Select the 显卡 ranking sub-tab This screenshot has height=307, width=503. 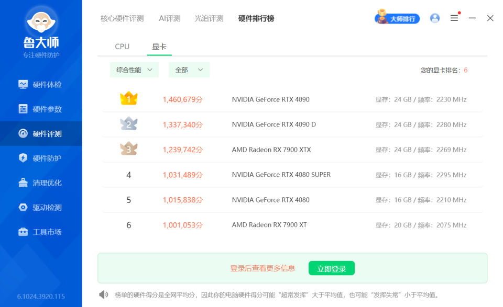point(159,47)
